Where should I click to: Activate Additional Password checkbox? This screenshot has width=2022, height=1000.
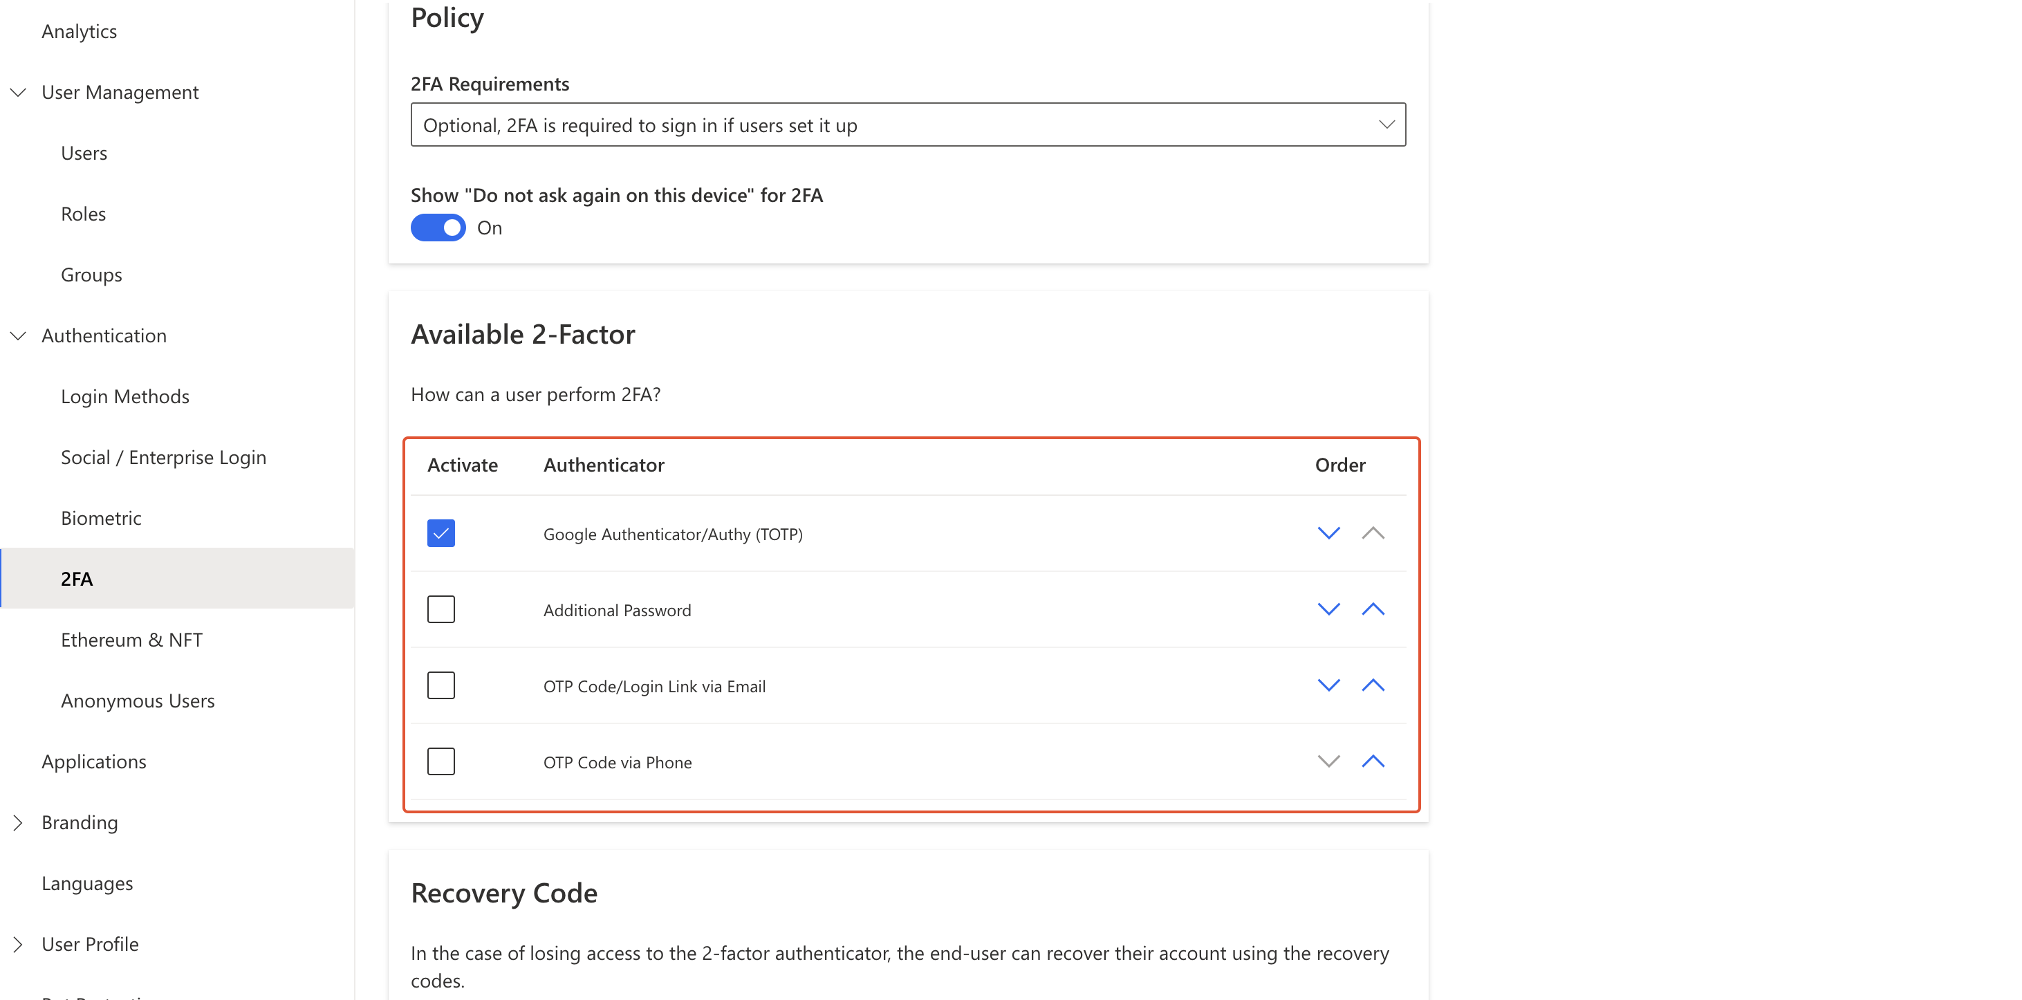point(441,609)
